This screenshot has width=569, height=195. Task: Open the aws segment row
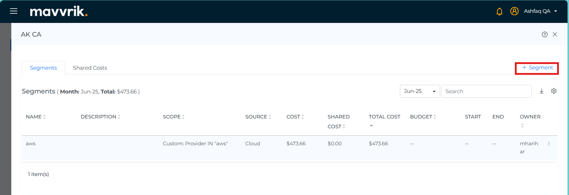(31, 144)
